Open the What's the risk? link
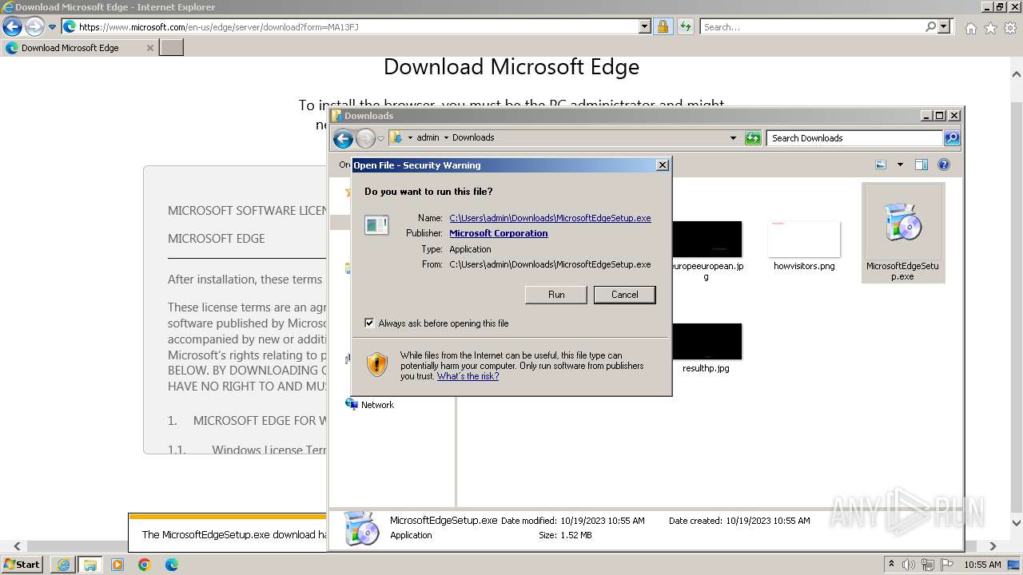 pyautogui.click(x=468, y=376)
